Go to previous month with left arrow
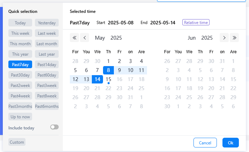 (85, 38)
